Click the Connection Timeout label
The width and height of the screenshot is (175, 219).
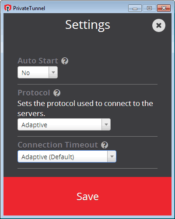click(x=58, y=145)
